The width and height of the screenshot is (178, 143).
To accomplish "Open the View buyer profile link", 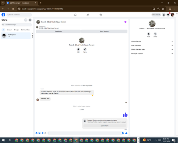I will [88, 85].
